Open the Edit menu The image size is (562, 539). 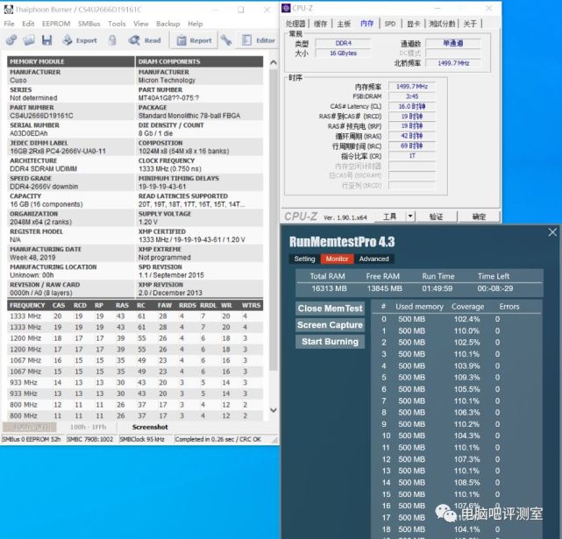coord(28,24)
